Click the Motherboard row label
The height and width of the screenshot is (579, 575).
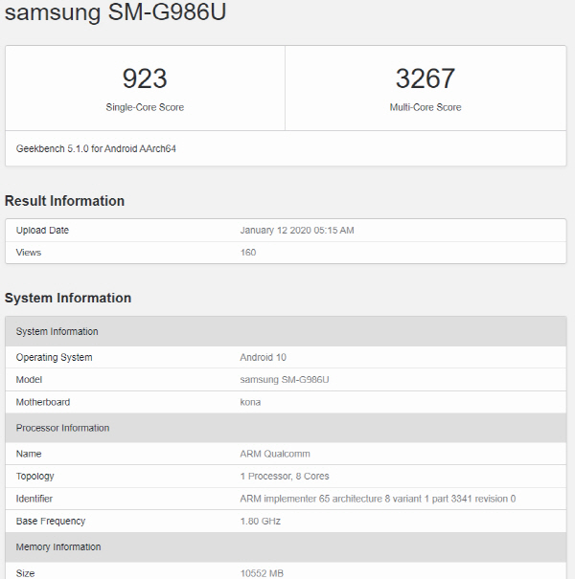pyautogui.click(x=43, y=402)
